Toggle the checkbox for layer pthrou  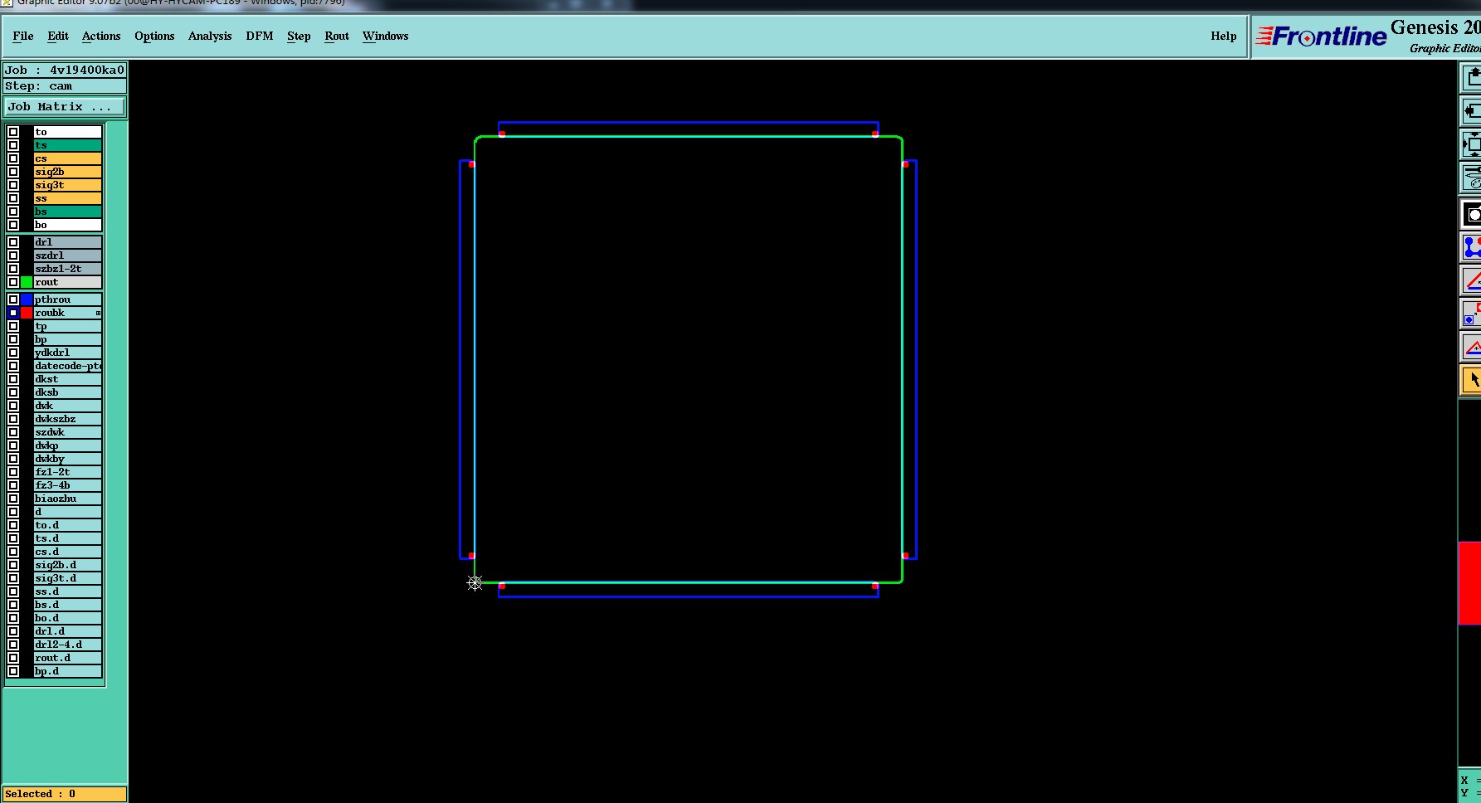pyautogui.click(x=13, y=299)
